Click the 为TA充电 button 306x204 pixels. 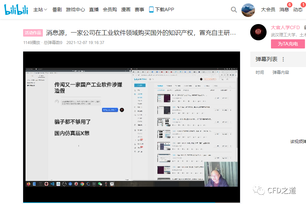pos(288,44)
